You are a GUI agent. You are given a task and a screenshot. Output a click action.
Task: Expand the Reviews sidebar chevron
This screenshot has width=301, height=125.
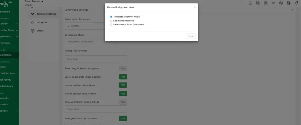pos(17,37)
